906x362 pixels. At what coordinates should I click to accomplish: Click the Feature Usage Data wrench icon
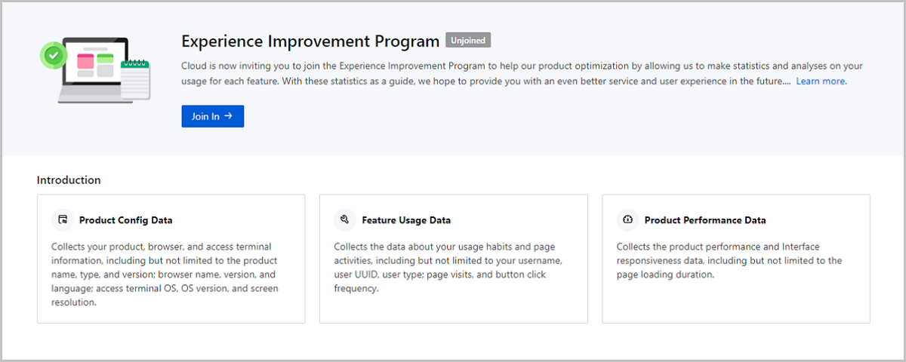(345, 220)
